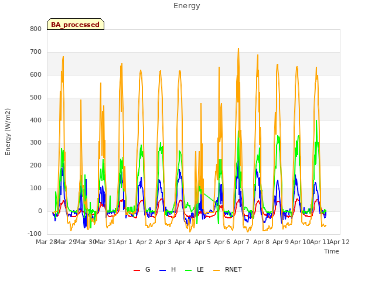Click the 100 y-axis tick label

pyautogui.click(x=36, y=189)
